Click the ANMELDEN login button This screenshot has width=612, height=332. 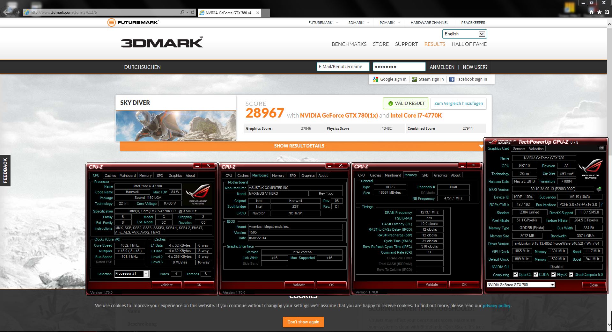[x=442, y=67]
